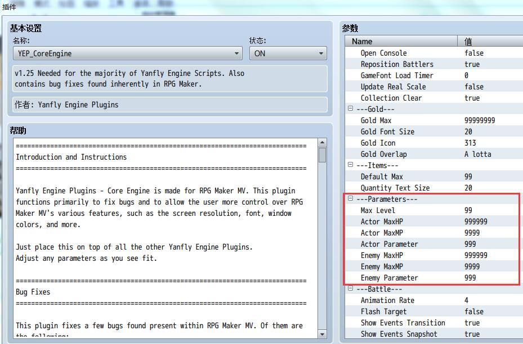Select the Collection Clear parameter
Image resolution: width=523 pixels, height=344 pixels.
point(434,98)
